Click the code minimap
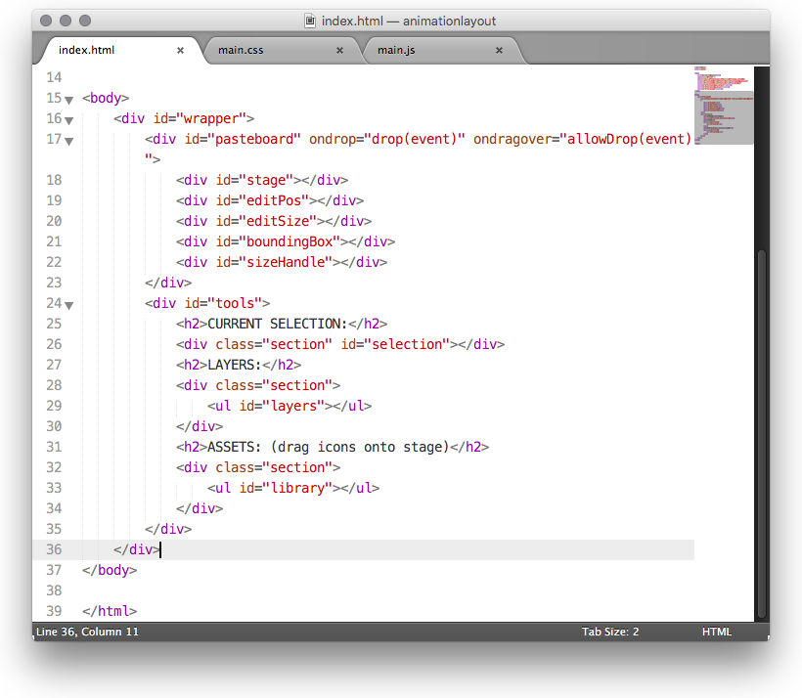Image resolution: width=802 pixels, height=698 pixels. (723, 106)
